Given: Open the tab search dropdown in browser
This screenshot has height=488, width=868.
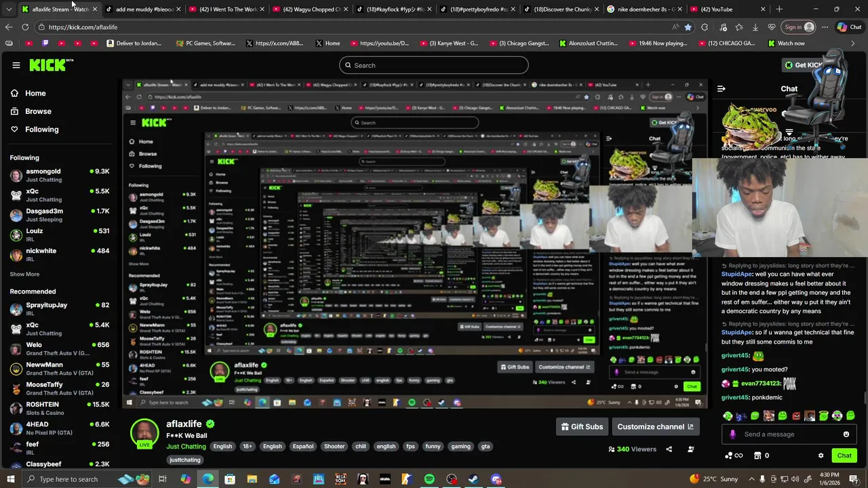Looking at the screenshot, I should tap(8, 9).
